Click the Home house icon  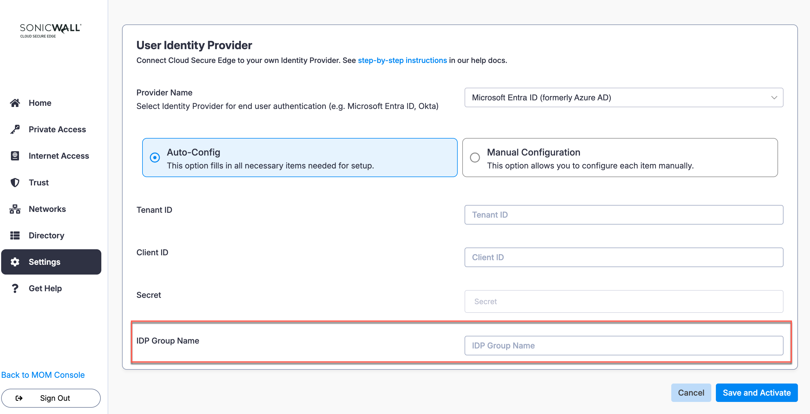click(15, 103)
